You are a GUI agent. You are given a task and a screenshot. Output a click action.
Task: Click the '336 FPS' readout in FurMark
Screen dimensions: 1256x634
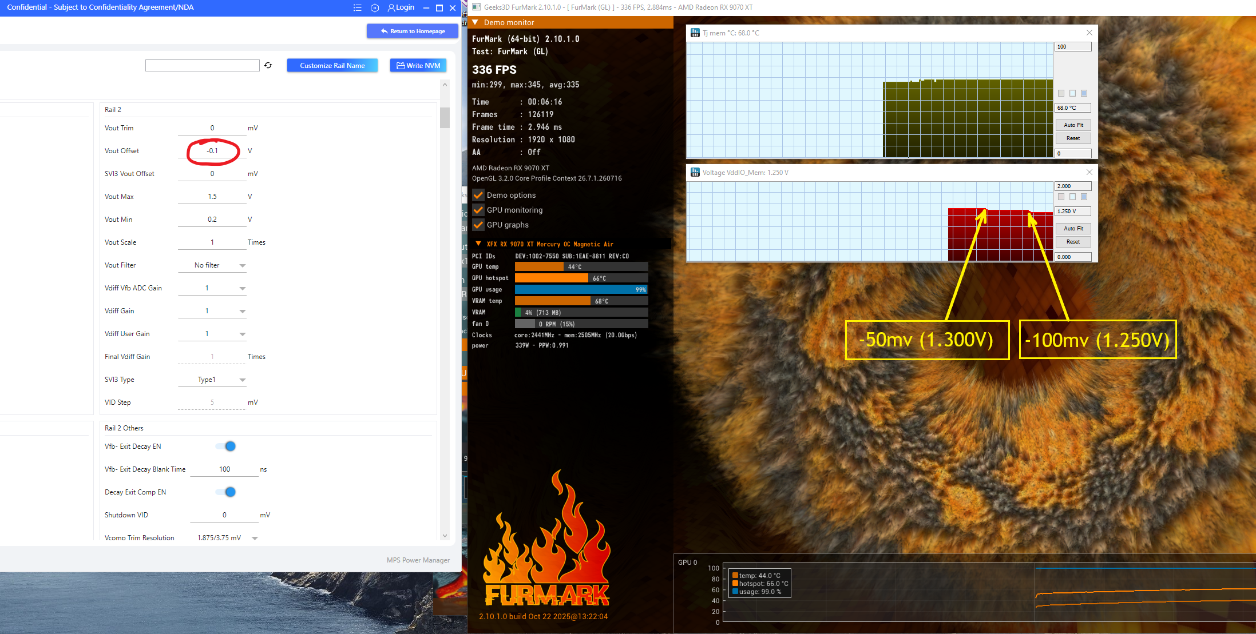[x=494, y=70]
